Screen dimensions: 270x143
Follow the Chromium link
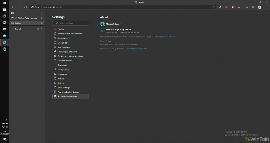coord(132,37)
